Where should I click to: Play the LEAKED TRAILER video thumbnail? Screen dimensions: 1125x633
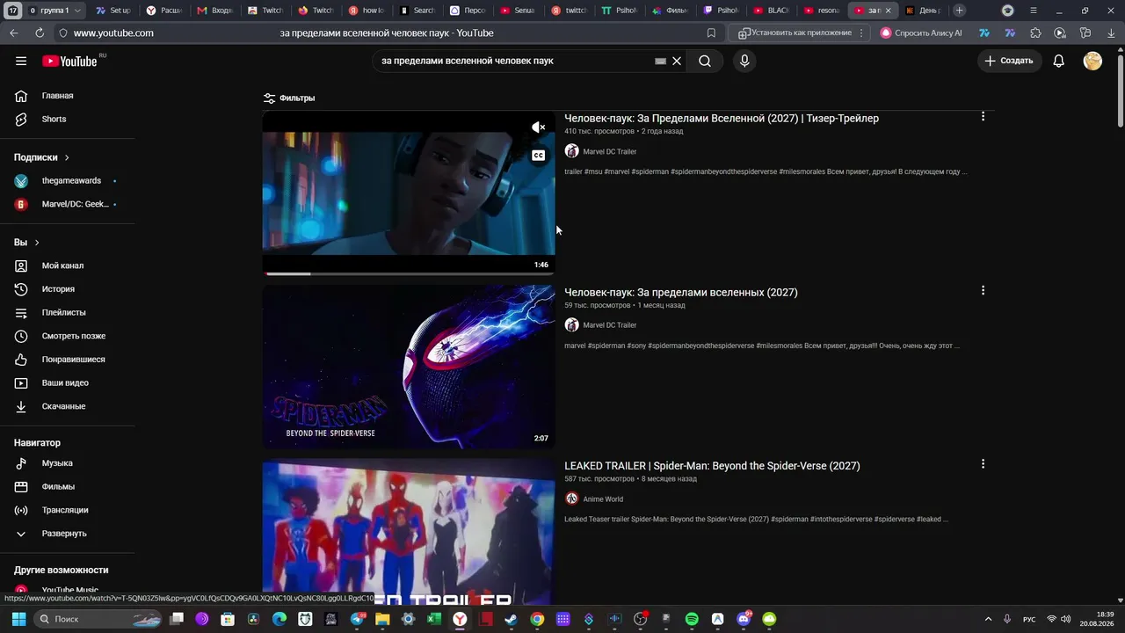[x=409, y=533]
